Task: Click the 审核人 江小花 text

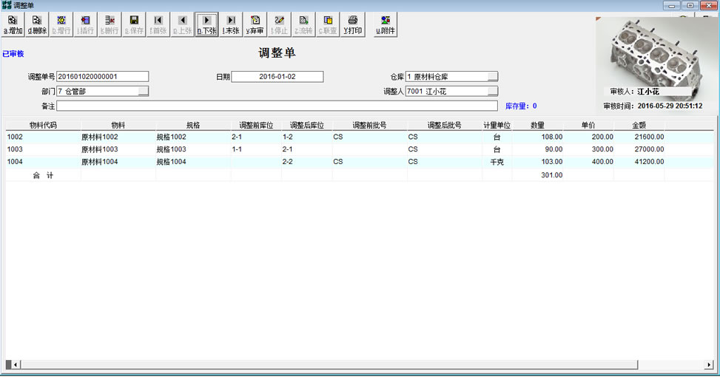Action: click(x=635, y=91)
